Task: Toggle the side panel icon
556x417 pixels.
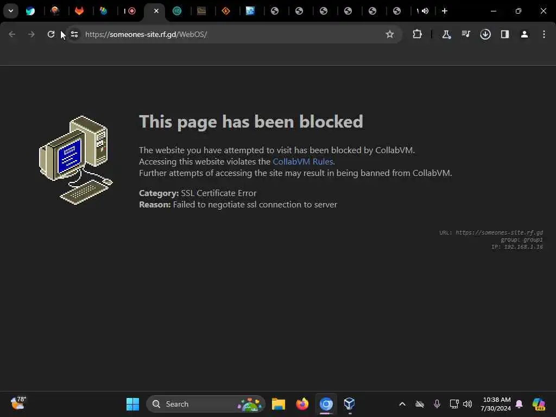Action: click(x=505, y=34)
